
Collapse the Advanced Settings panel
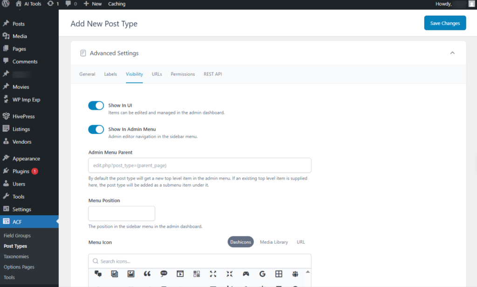pos(452,53)
